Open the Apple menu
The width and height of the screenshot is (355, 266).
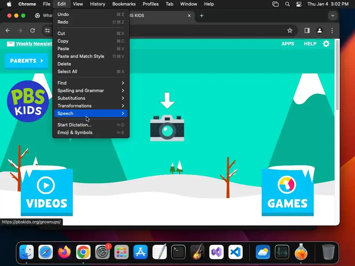pyautogui.click(x=9, y=4)
